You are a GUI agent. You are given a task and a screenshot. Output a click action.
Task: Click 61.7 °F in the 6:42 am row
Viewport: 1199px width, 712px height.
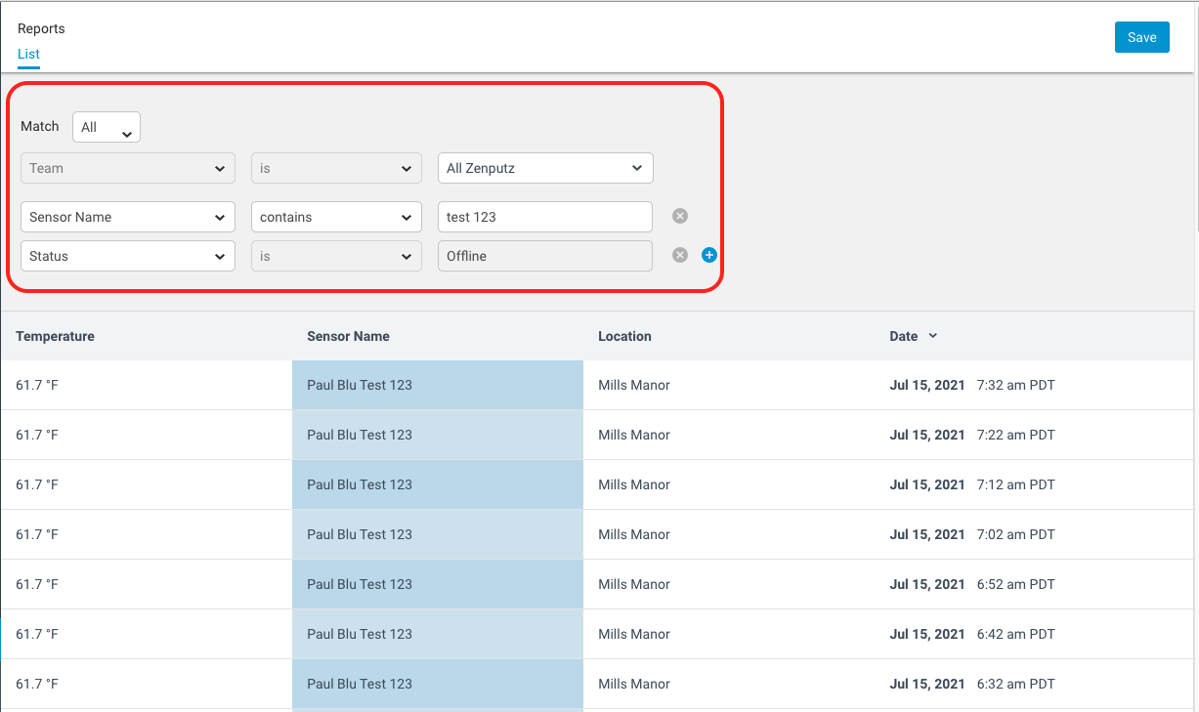click(37, 634)
